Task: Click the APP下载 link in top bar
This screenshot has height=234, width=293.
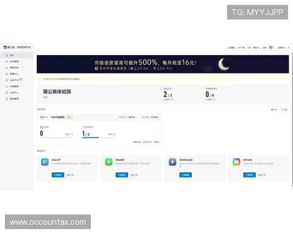Action: (x=241, y=48)
